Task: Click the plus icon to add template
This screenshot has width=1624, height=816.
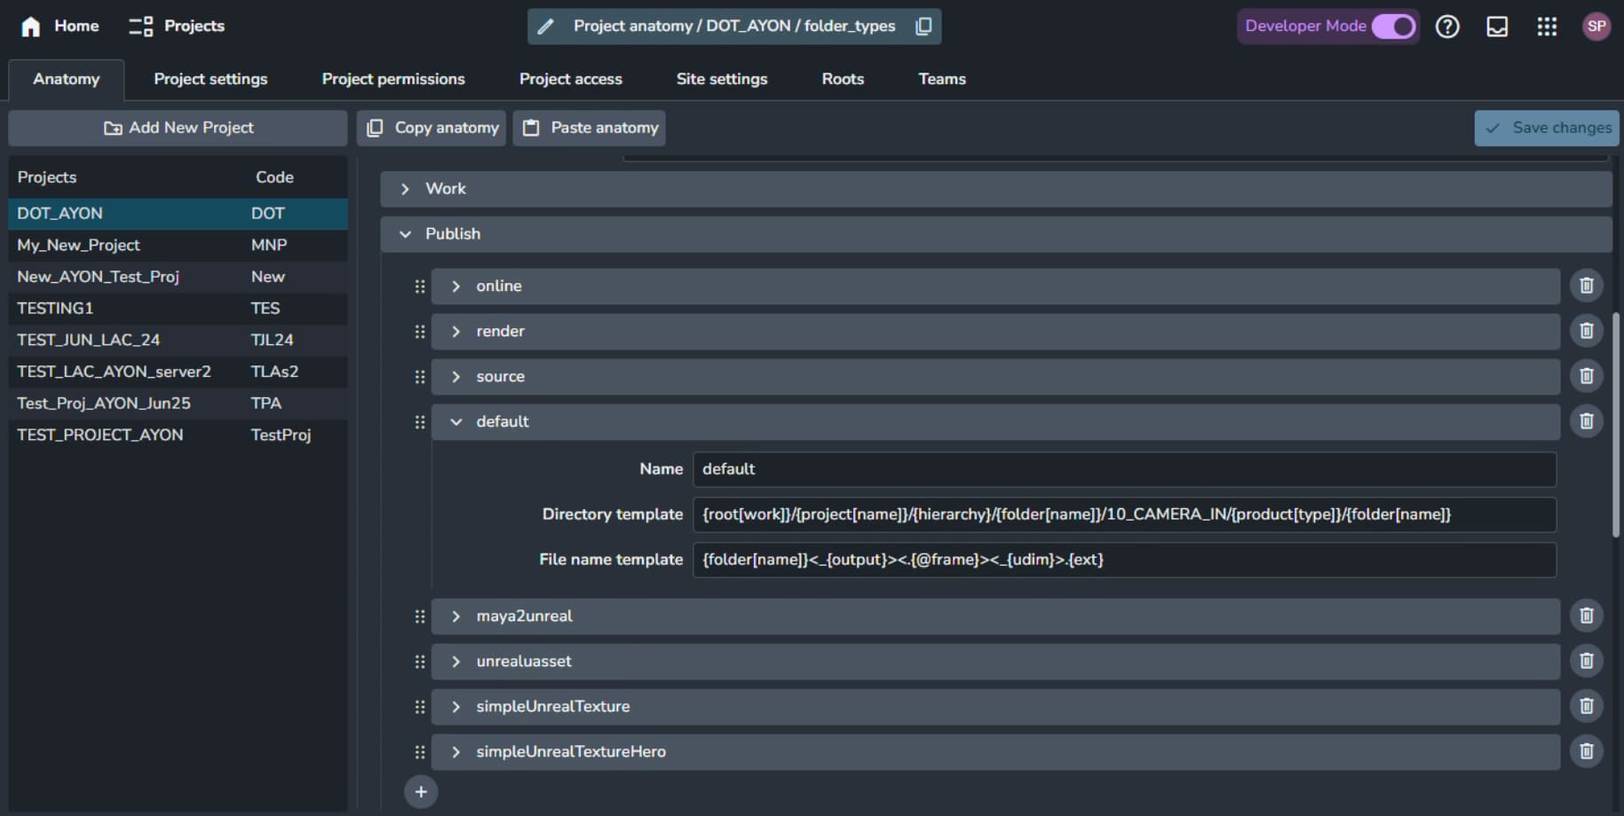Action: tap(421, 791)
